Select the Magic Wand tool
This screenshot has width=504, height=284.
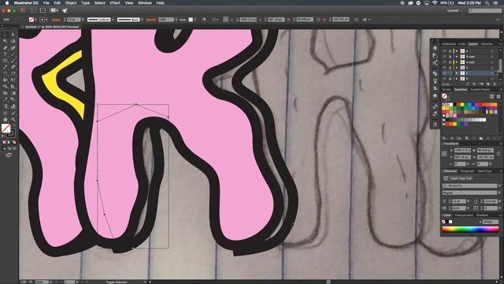[x=6, y=41]
